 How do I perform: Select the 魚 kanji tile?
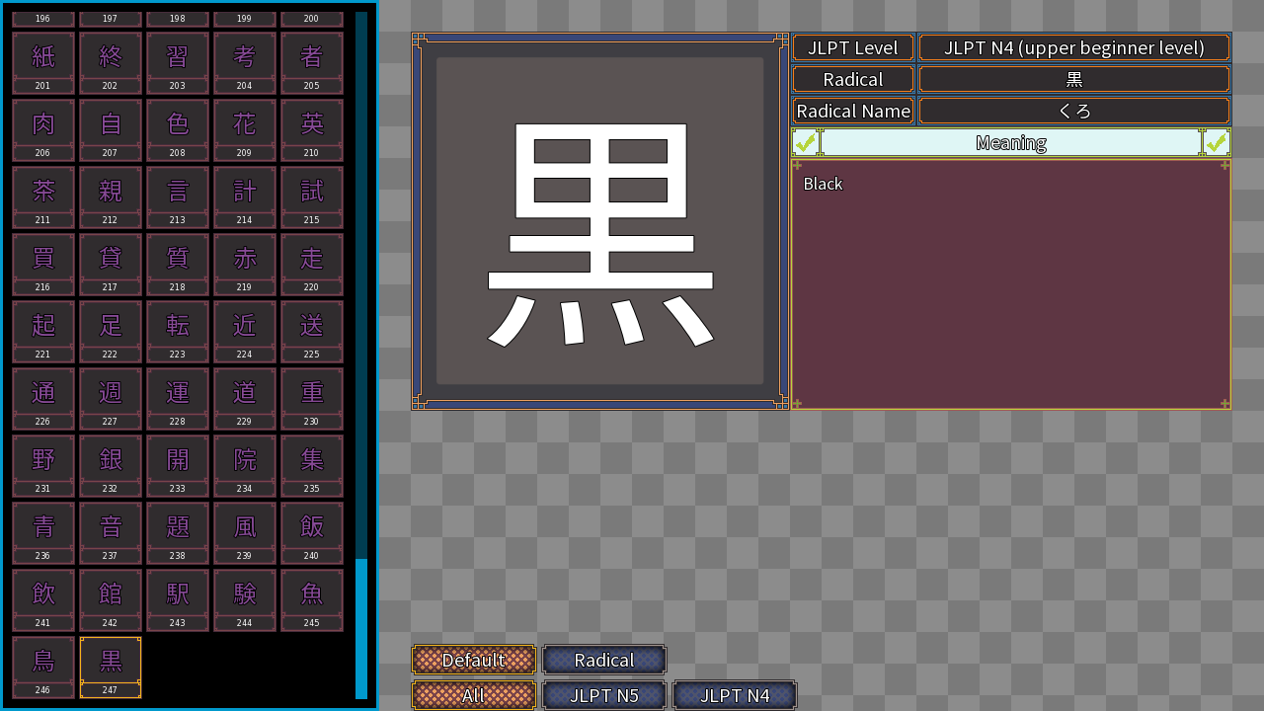[x=311, y=592]
